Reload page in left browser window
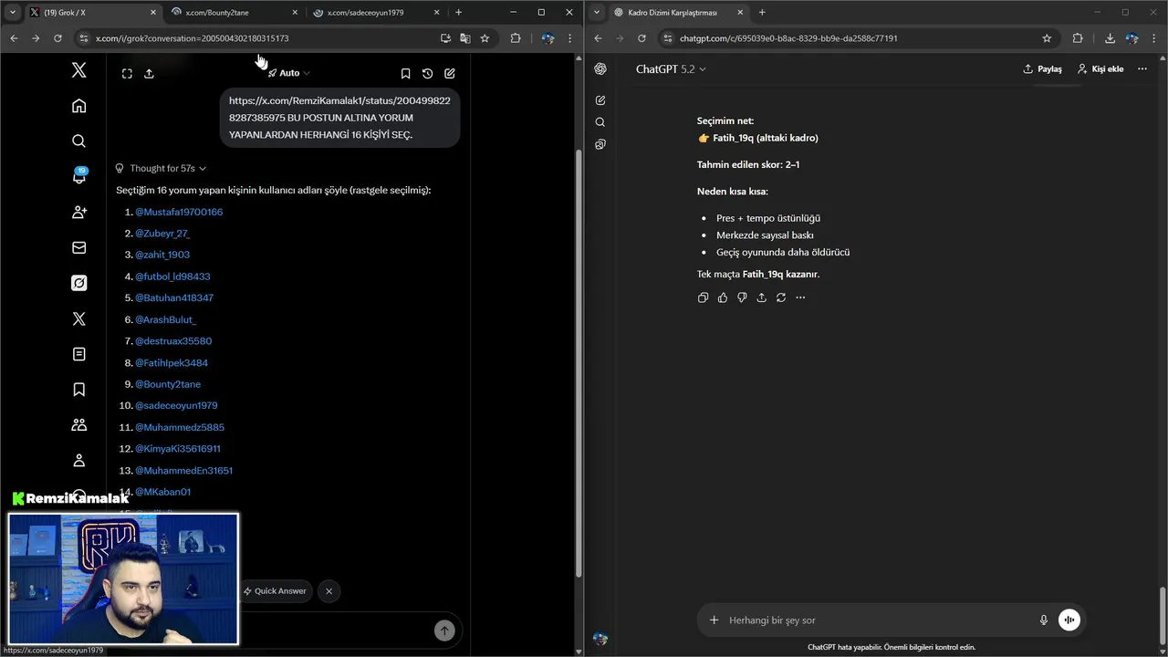This screenshot has height=657, width=1168. pos(57,38)
